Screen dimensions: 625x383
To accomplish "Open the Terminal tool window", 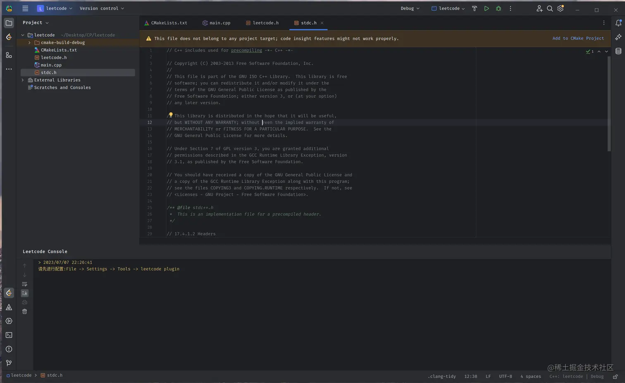I will click(9, 335).
